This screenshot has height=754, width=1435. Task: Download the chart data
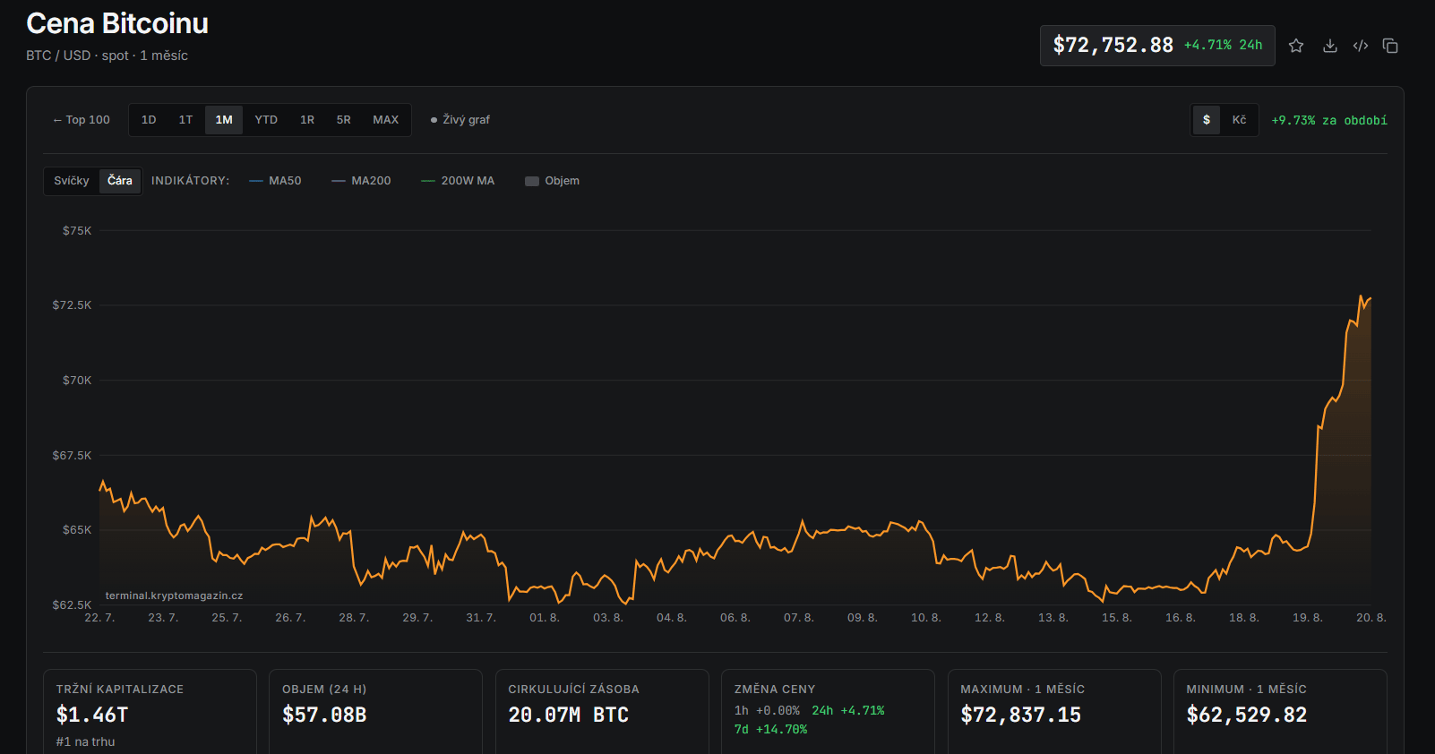tap(1330, 46)
